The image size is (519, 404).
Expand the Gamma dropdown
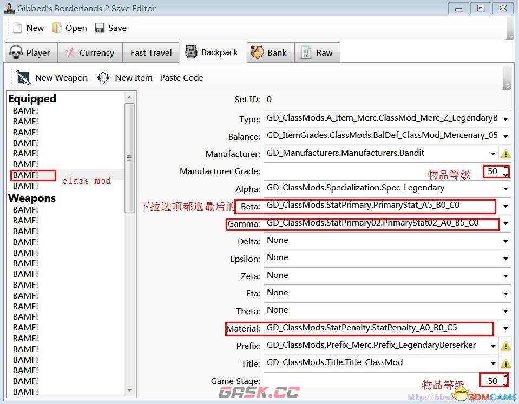click(x=505, y=223)
